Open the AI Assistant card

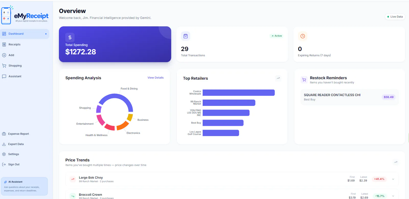click(24, 186)
